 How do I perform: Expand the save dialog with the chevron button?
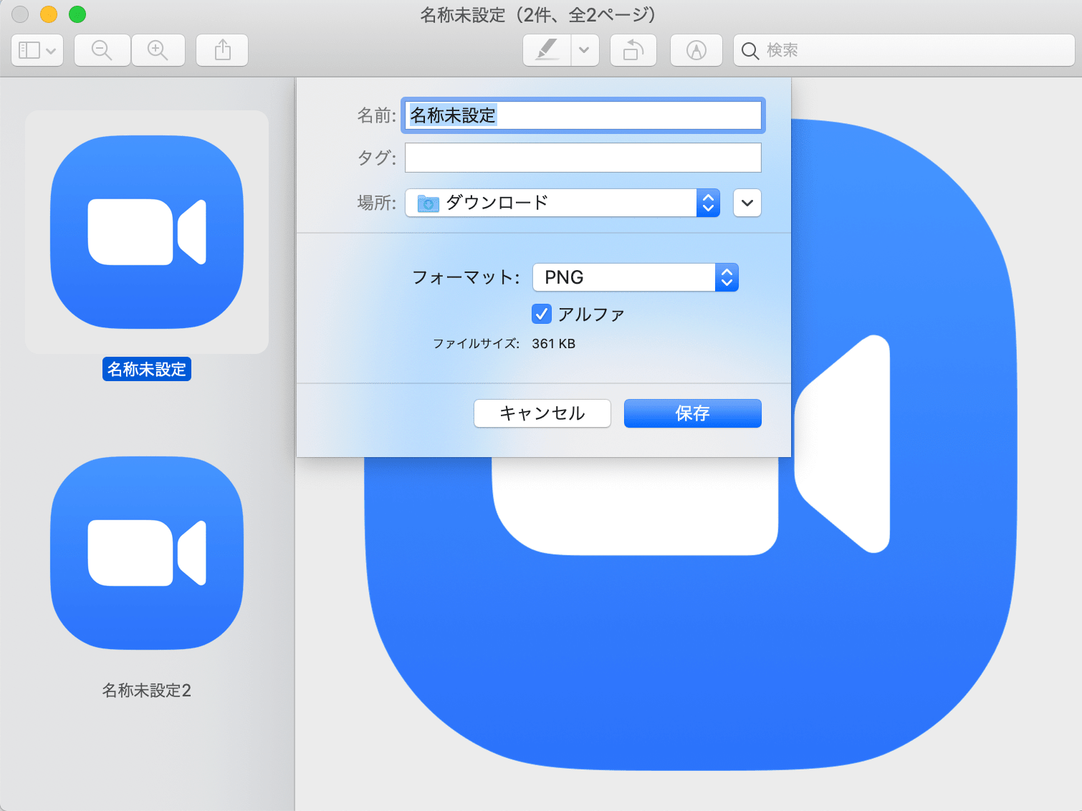pos(747,203)
